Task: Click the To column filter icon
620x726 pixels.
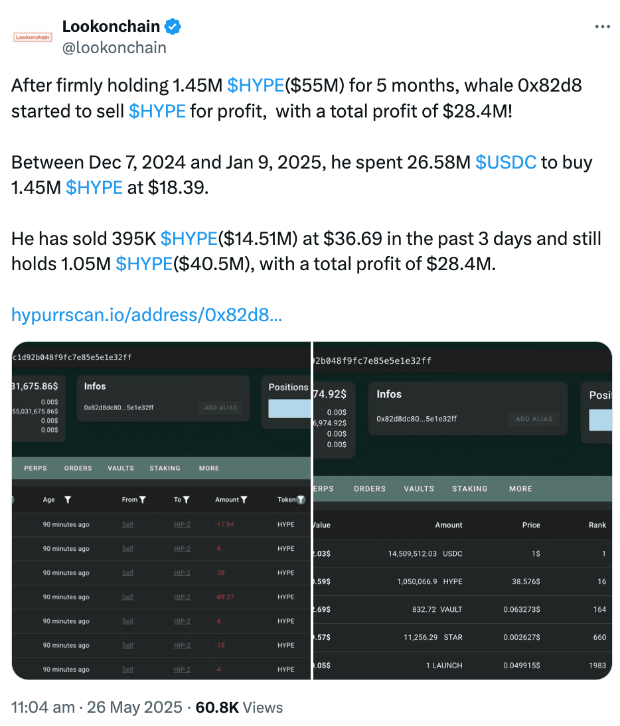Action: point(186,500)
